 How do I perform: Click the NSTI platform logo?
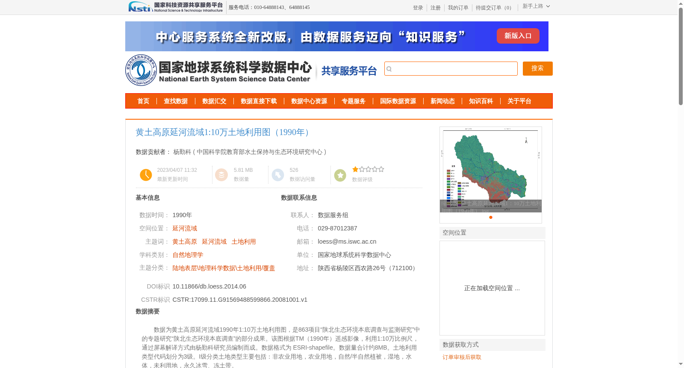[175, 7]
